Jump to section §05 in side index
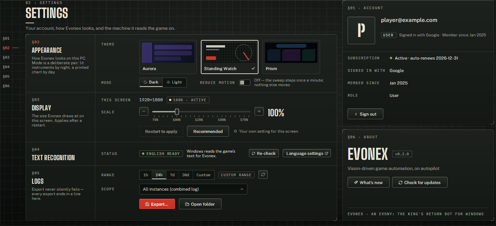 pos(6,76)
